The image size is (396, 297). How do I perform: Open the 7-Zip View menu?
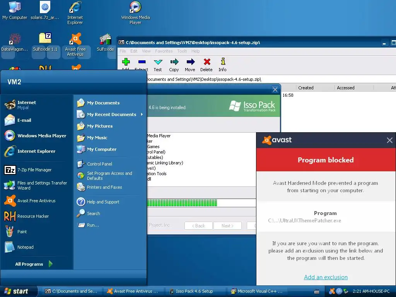point(146,51)
